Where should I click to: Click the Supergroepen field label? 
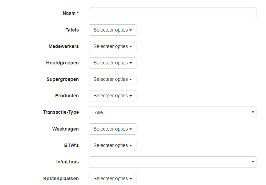point(63,79)
